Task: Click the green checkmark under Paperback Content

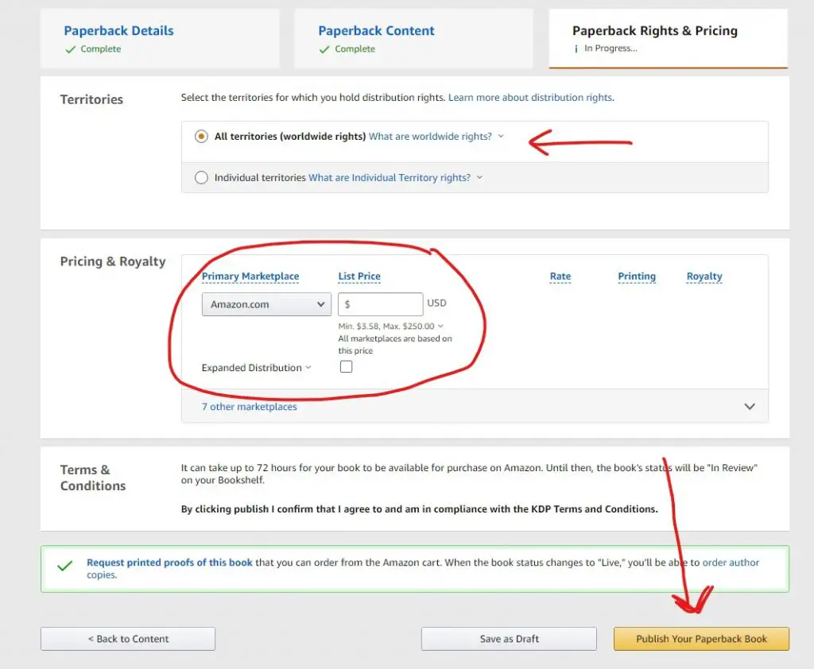Action: click(324, 49)
